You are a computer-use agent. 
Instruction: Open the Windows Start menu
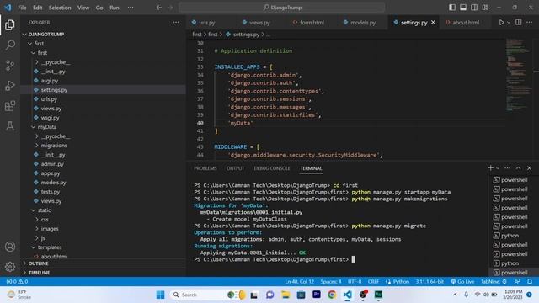tap(160, 295)
